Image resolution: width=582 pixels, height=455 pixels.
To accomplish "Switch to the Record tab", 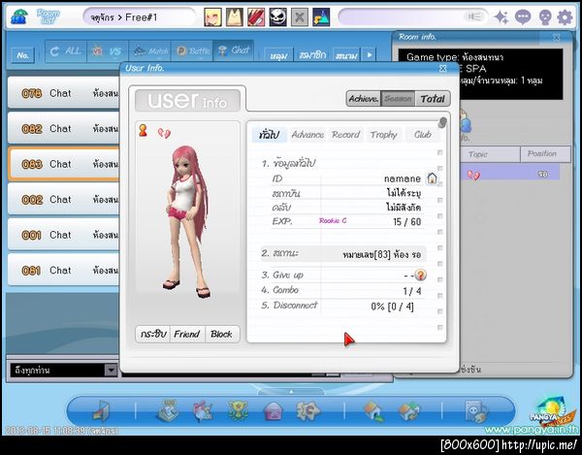I will click(x=346, y=134).
